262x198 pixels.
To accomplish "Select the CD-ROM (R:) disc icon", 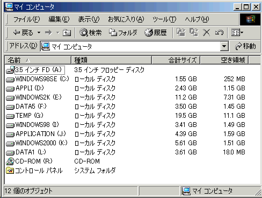I will tap(10, 161).
